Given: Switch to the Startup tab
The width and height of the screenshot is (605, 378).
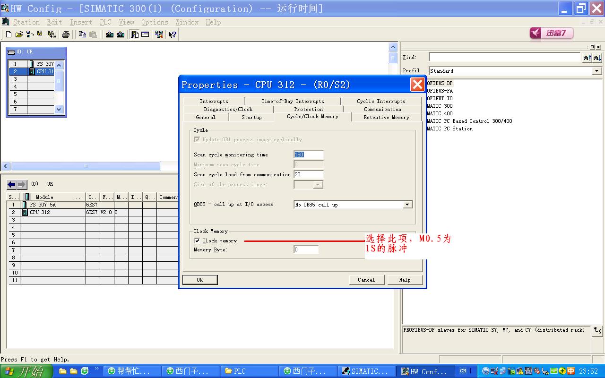Looking at the screenshot, I should coord(251,117).
